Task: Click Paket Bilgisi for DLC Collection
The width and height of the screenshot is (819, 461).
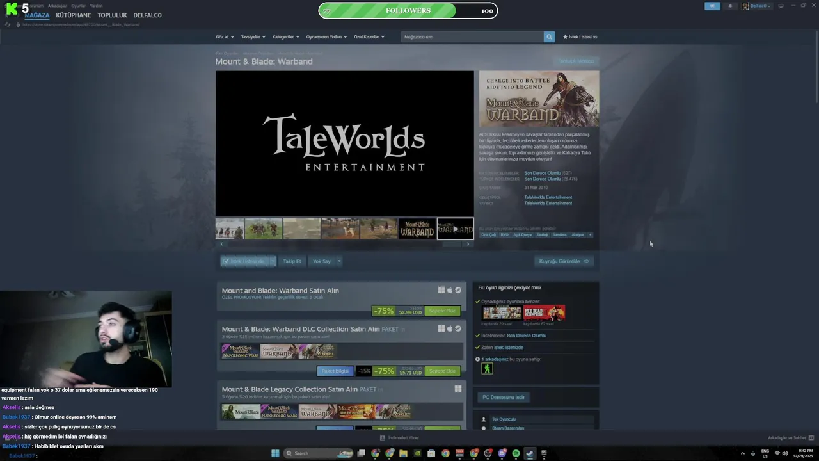Action: point(335,371)
